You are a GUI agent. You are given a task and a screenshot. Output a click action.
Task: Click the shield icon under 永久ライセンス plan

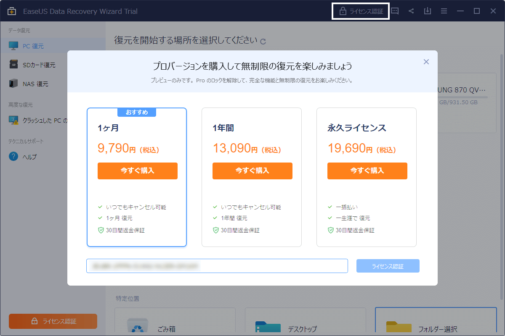pyautogui.click(x=330, y=230)
